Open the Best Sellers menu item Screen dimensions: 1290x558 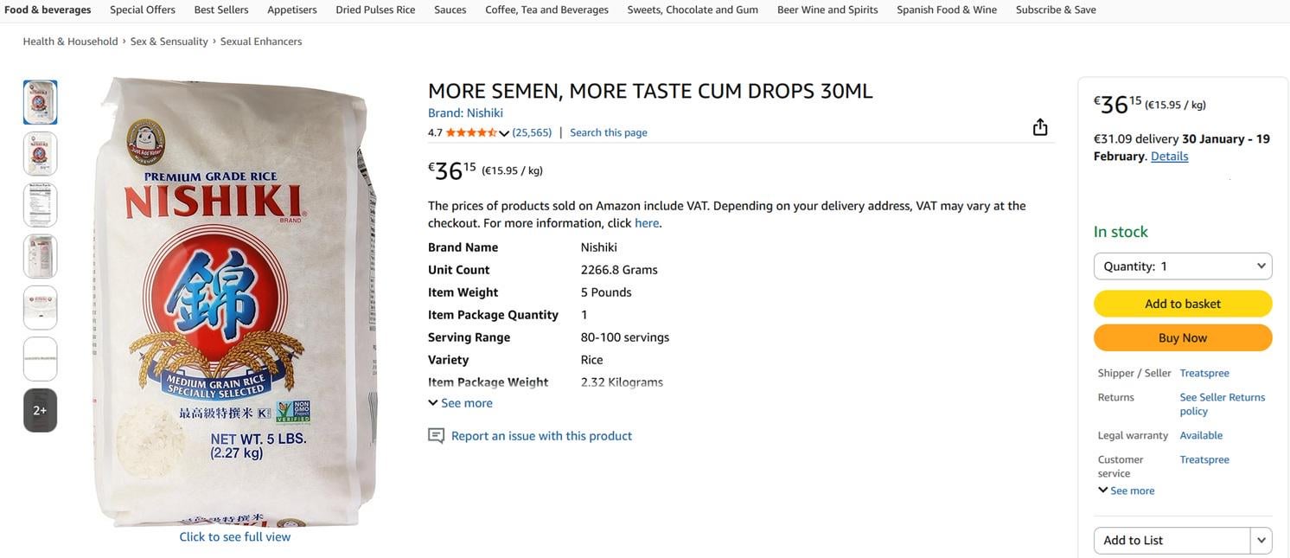click(220, 10)
